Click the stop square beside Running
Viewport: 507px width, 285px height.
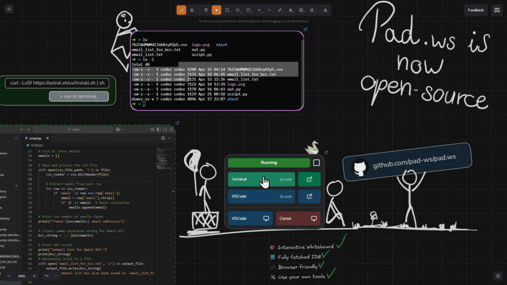316,163
